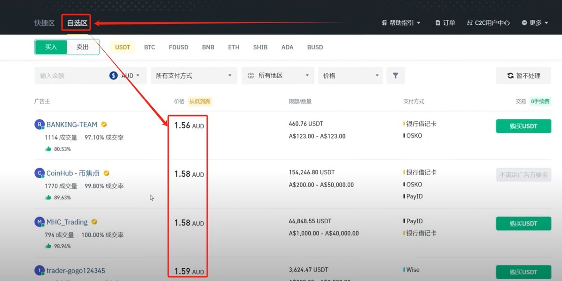This screenshot has width=562, height=281.
Task: Click 购买USDT for trader-gogo124345
Action: tap(523, 272)
